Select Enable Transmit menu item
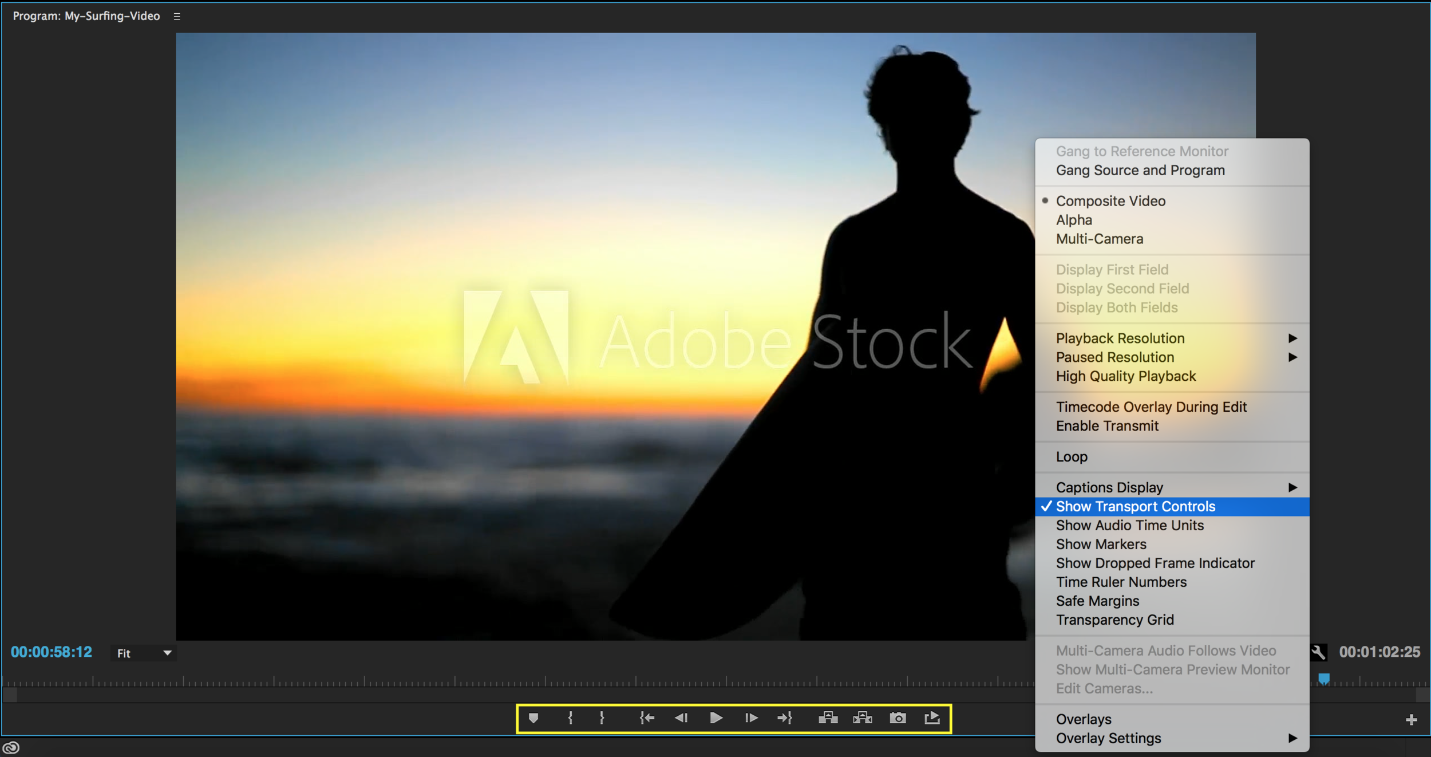The height and width of the screenshot is (757, 1431). pos(1172,426)
